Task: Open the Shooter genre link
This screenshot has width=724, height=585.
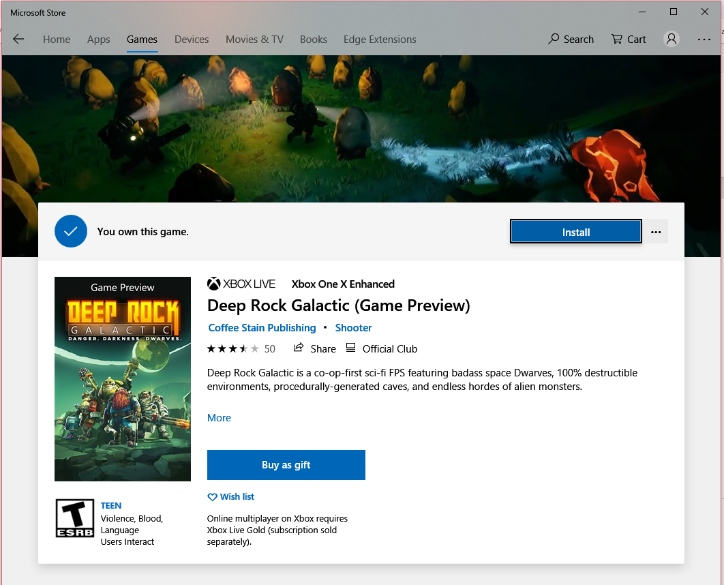Action: click(353, 328)
